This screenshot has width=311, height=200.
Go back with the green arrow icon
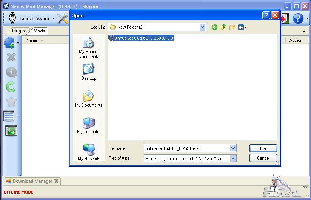click(x=214, y=27)
